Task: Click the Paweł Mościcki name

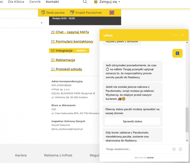Action: [61, 125]
